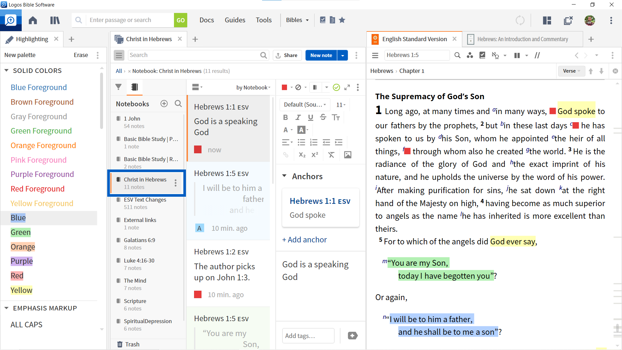The width and height of the screenshot is (622, 350).
Task: Click the filter funnel icon in Notes
Action: coord(119,87)
